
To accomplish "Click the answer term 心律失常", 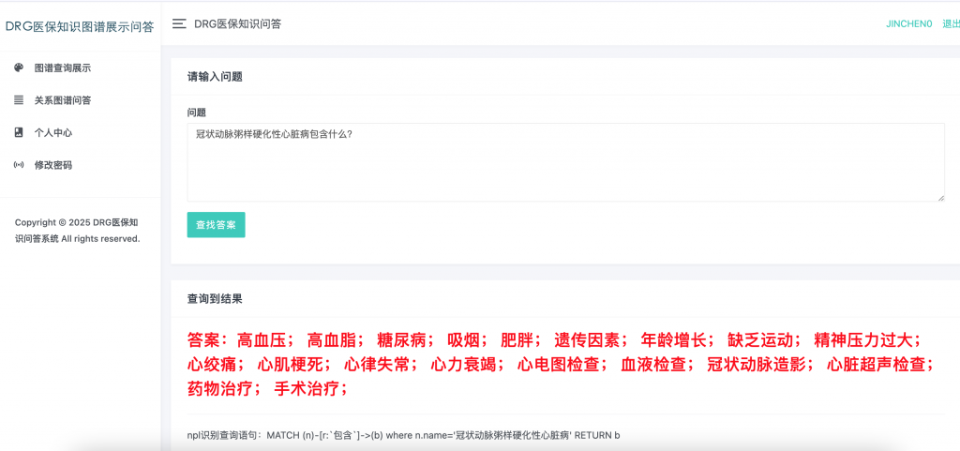I will pyautogui.click(x=377, y=365).
